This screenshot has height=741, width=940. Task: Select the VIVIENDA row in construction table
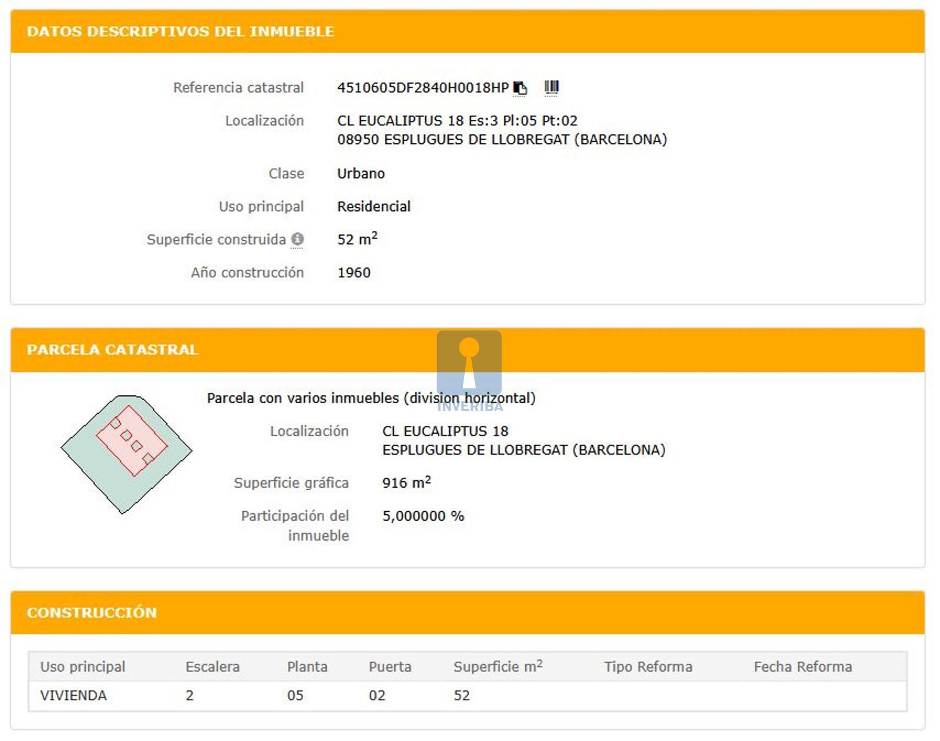73,696
